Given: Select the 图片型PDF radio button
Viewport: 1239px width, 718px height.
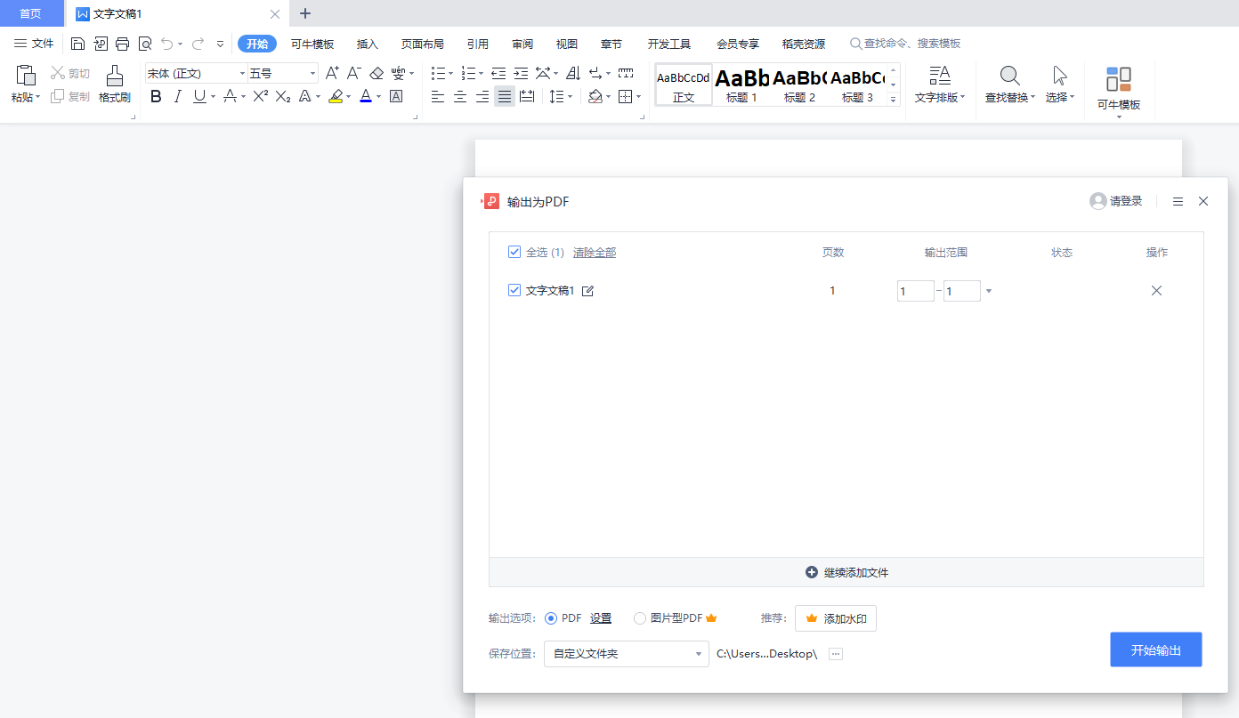Looking at the screenshot, I should click(x=639, y=617).
